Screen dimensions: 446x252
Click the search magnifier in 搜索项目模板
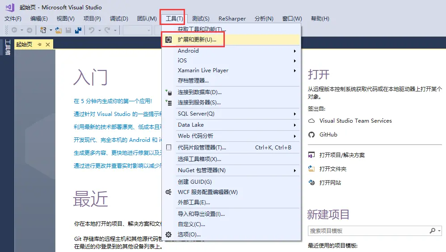coord(432,231)
